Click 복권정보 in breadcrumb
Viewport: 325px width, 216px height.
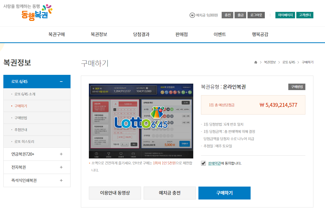270,62
